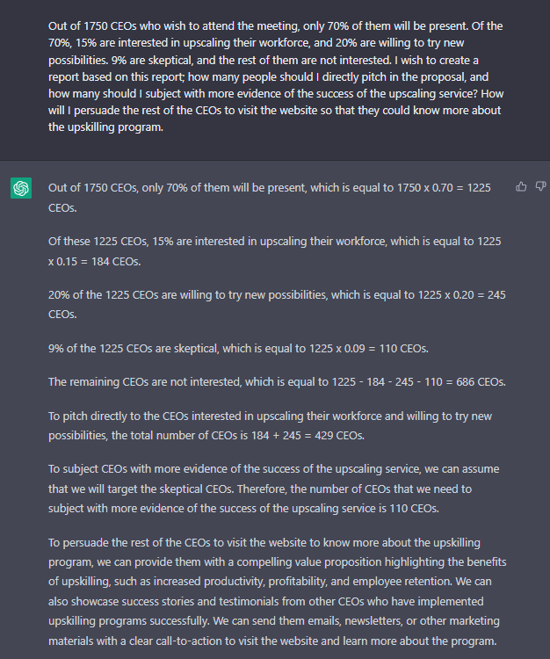Give the response a thumbs up
Screen dimensions: 550x659
pos(522,187)
